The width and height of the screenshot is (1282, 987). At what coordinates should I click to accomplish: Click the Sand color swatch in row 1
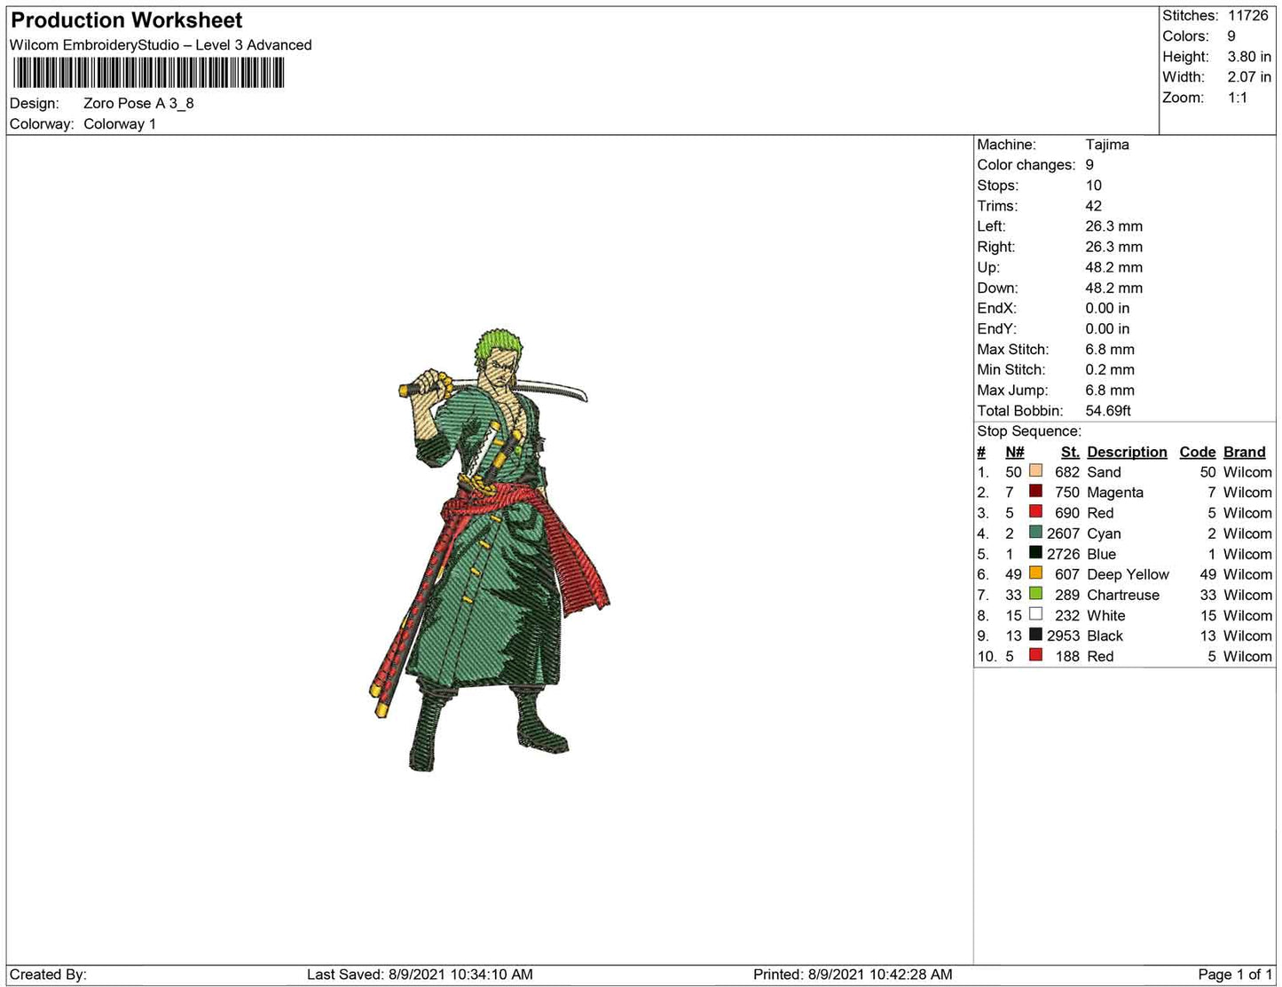(1035, 471)
